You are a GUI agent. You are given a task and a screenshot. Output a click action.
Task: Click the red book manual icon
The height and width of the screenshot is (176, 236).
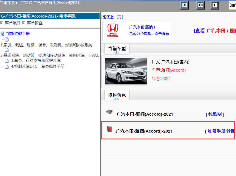tap(110, 129)
